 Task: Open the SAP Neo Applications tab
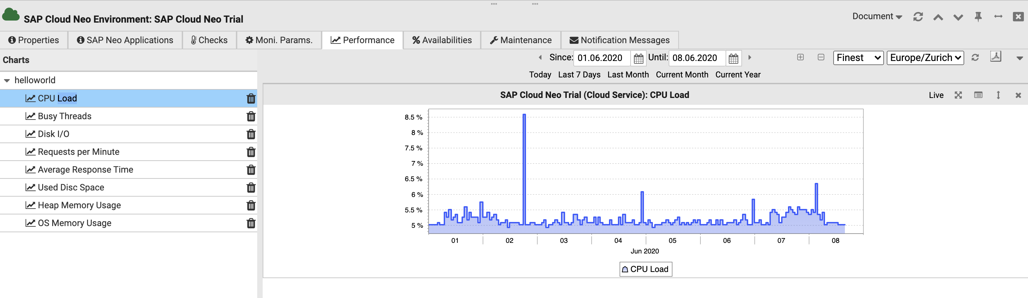point(125,40)
